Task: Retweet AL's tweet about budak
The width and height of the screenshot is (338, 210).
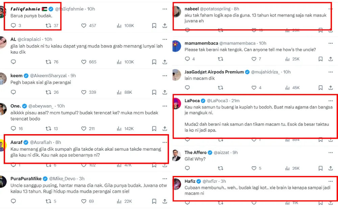Action: coord(49,62)
